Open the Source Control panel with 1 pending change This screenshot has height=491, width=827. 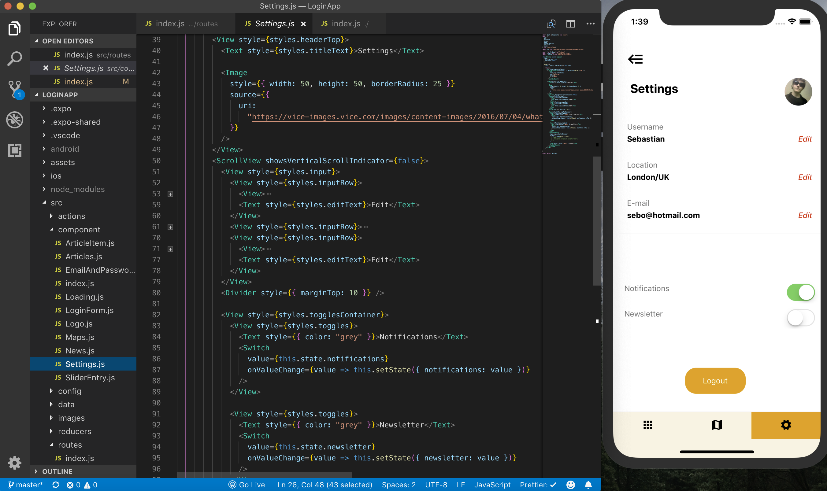[15, 89]
